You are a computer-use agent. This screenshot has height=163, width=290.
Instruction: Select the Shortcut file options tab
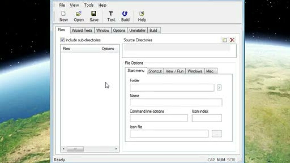click(x=155, y=71)
